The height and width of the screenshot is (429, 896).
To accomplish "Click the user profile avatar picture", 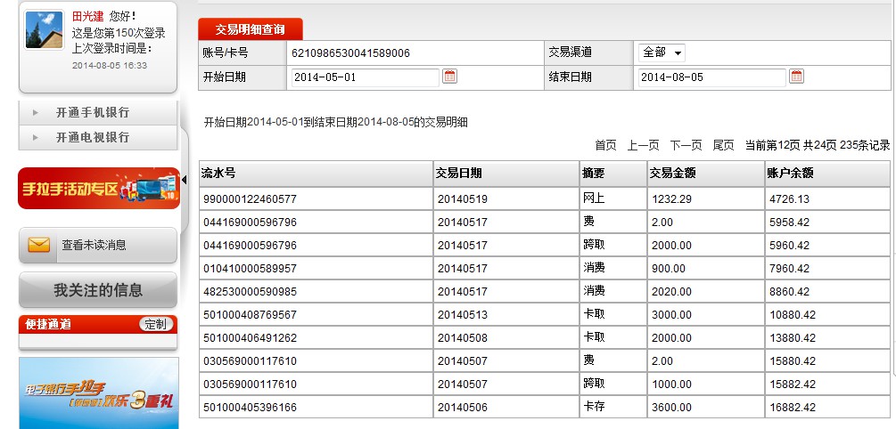I will click(x=44, y=30).
